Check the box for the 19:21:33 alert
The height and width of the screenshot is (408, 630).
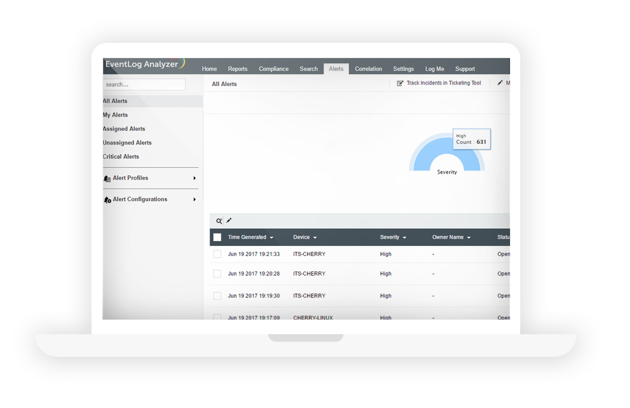pos(217,254)
